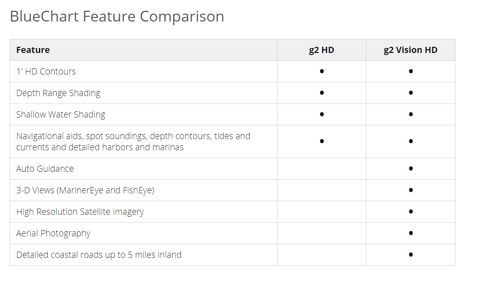Select the Aerial Photography feature label
This screenshot has width=477, height=298.
pyautogui.click(x=53, y=233)
